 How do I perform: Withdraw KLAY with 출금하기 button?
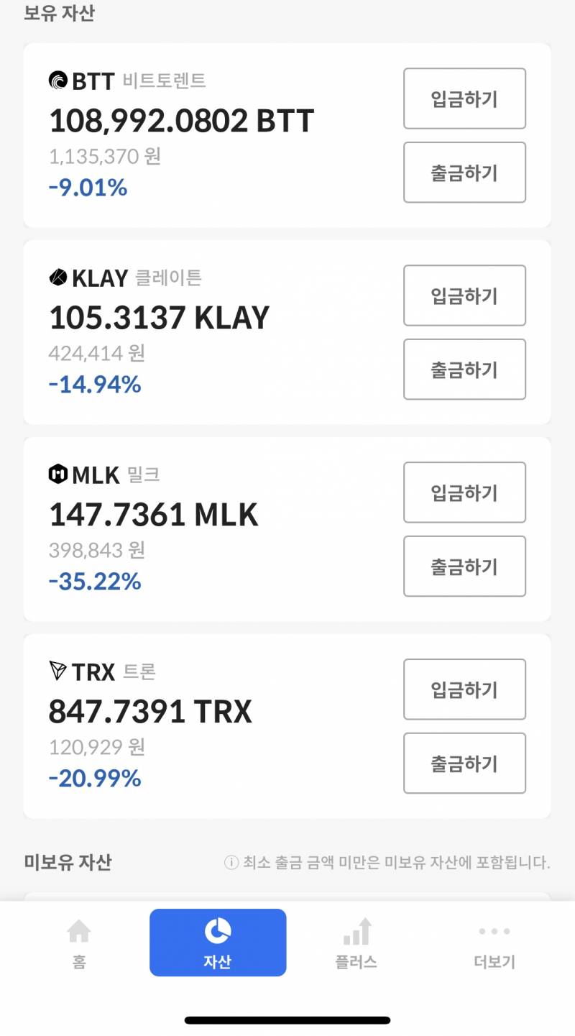tap(464, 370)
